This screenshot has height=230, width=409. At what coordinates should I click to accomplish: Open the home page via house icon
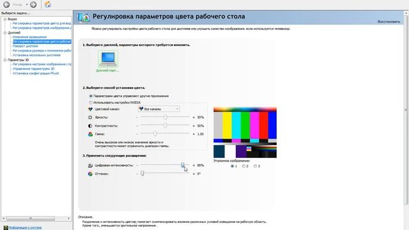[47, 4]
